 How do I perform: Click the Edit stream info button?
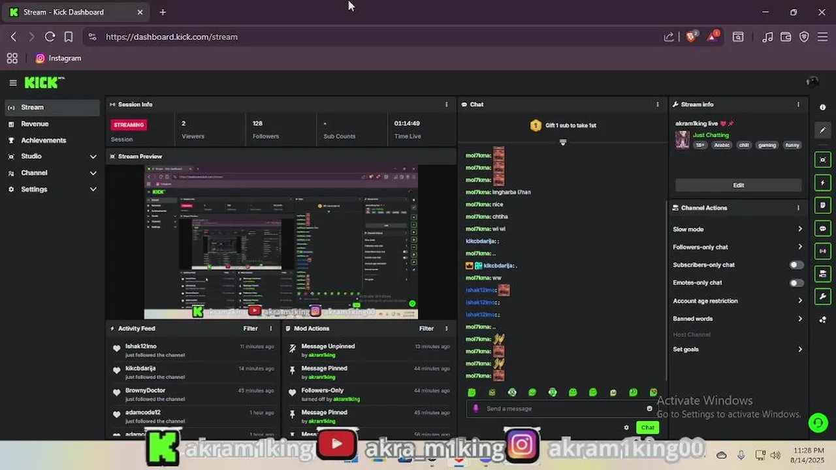pos(738,185)
